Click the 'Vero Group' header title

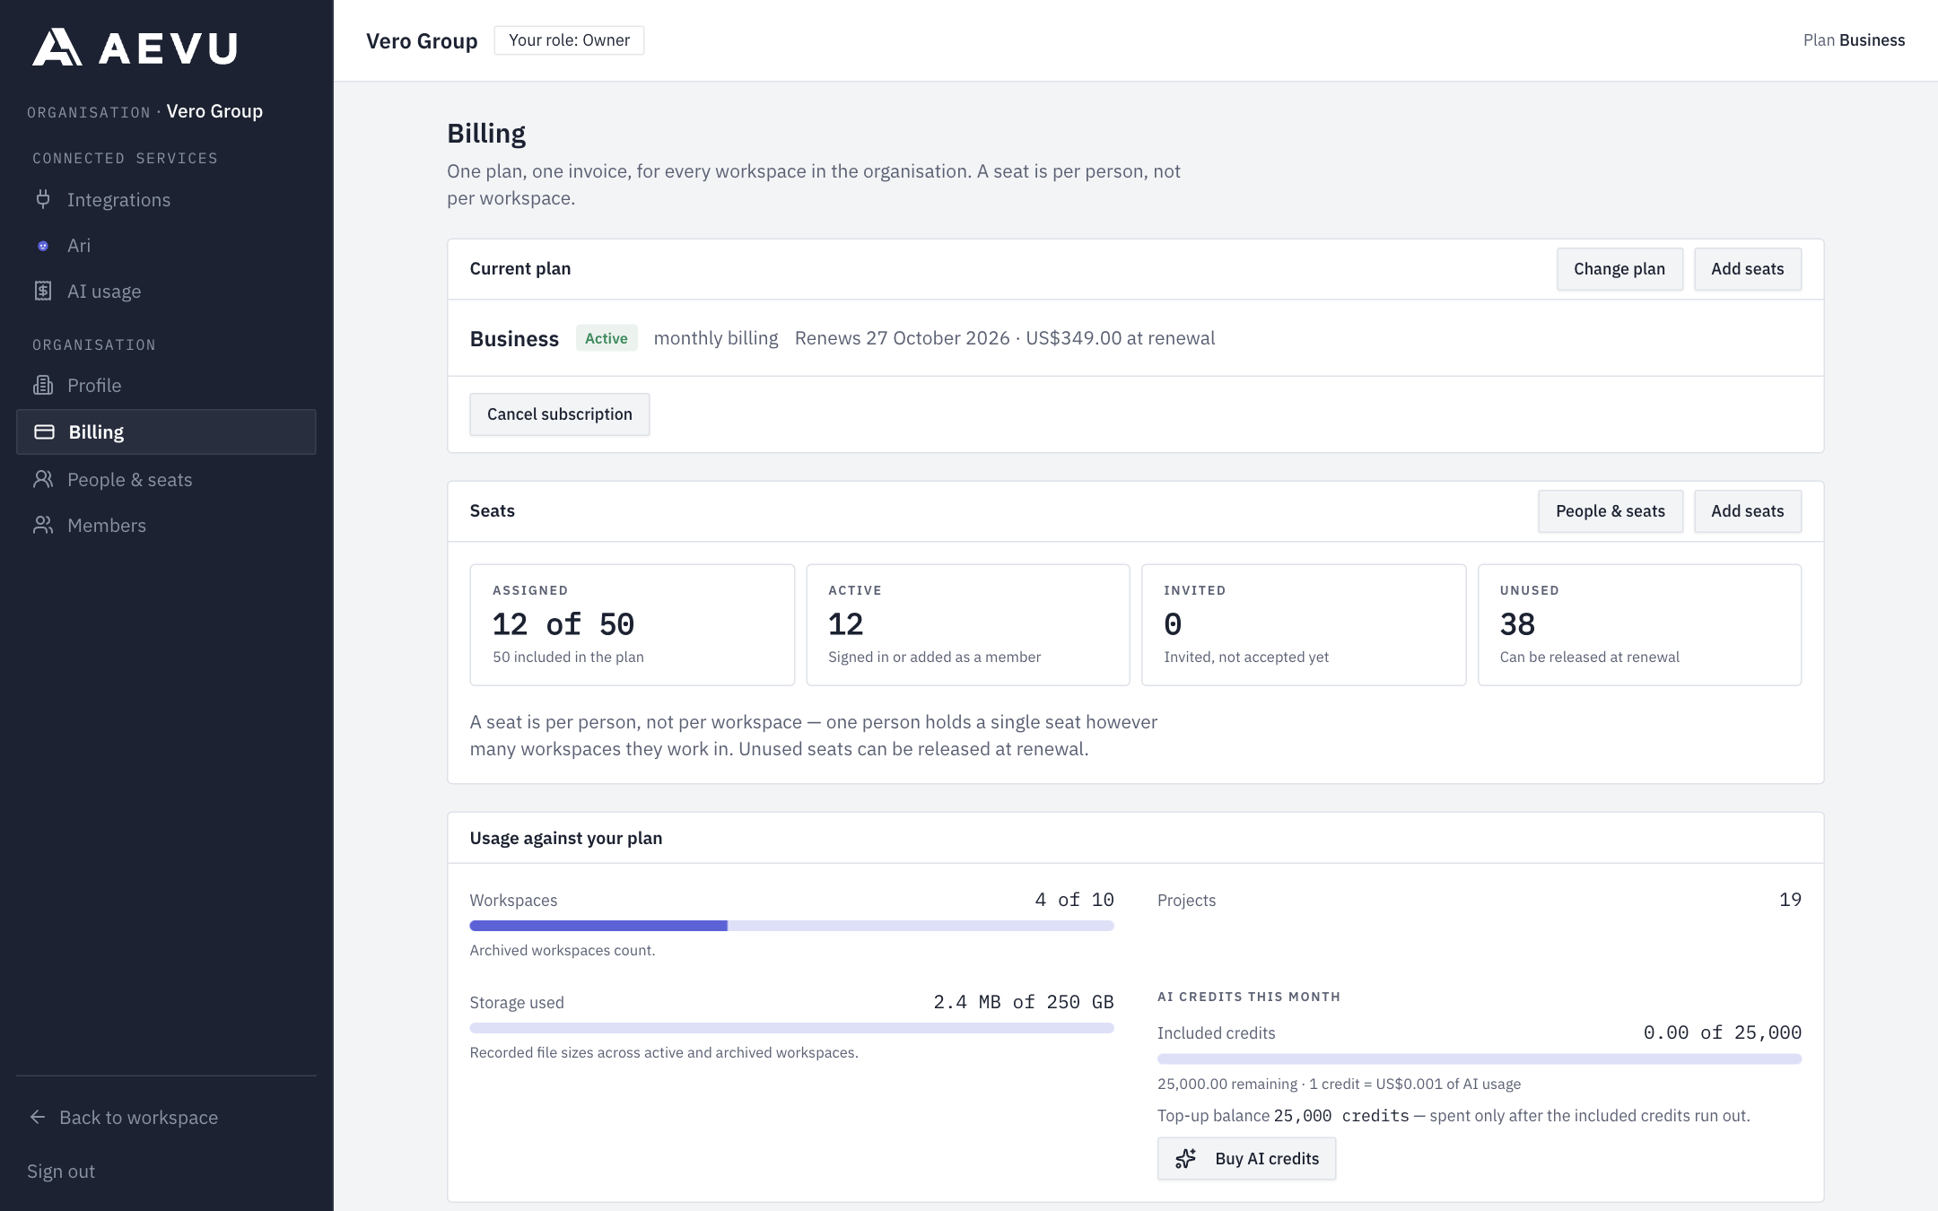tap(422, 40)
